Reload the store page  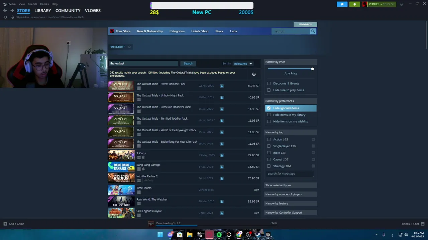pos(5,17)
